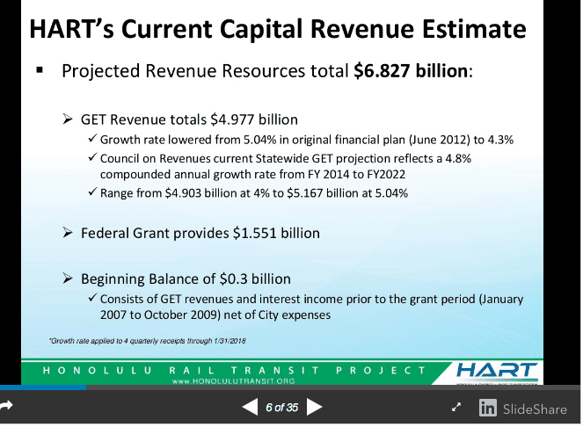This screenshot has height=427, width=583.
Task: Click the bold '$6.827 billion' figure
Action: (411, 71)
